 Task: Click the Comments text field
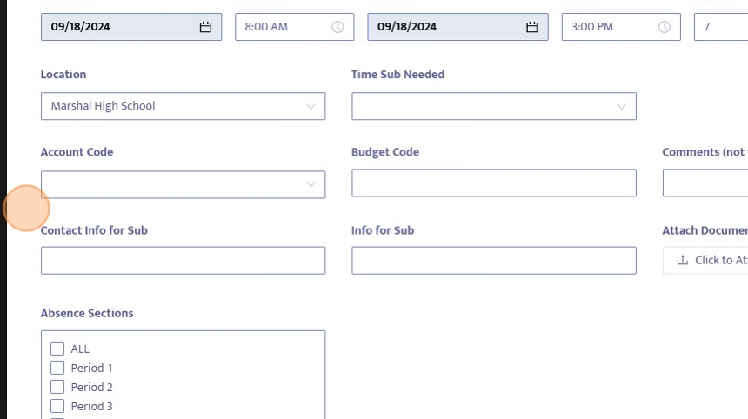tap(705, 183)
